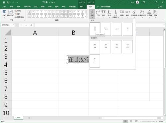Open the Format (格式) tab
Image resolution: width=166 pixels, height=123 pixels.
pyautogui.click(x=82, y=7)
